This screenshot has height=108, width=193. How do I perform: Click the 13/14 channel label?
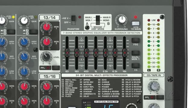pos(49,18)
